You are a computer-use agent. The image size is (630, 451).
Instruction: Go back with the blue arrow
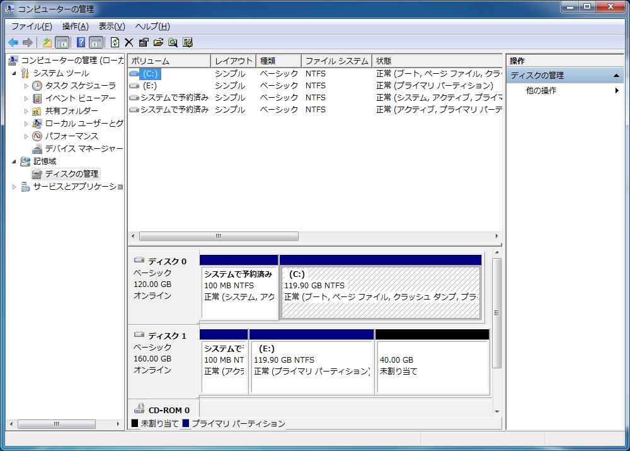coord(13,42)
